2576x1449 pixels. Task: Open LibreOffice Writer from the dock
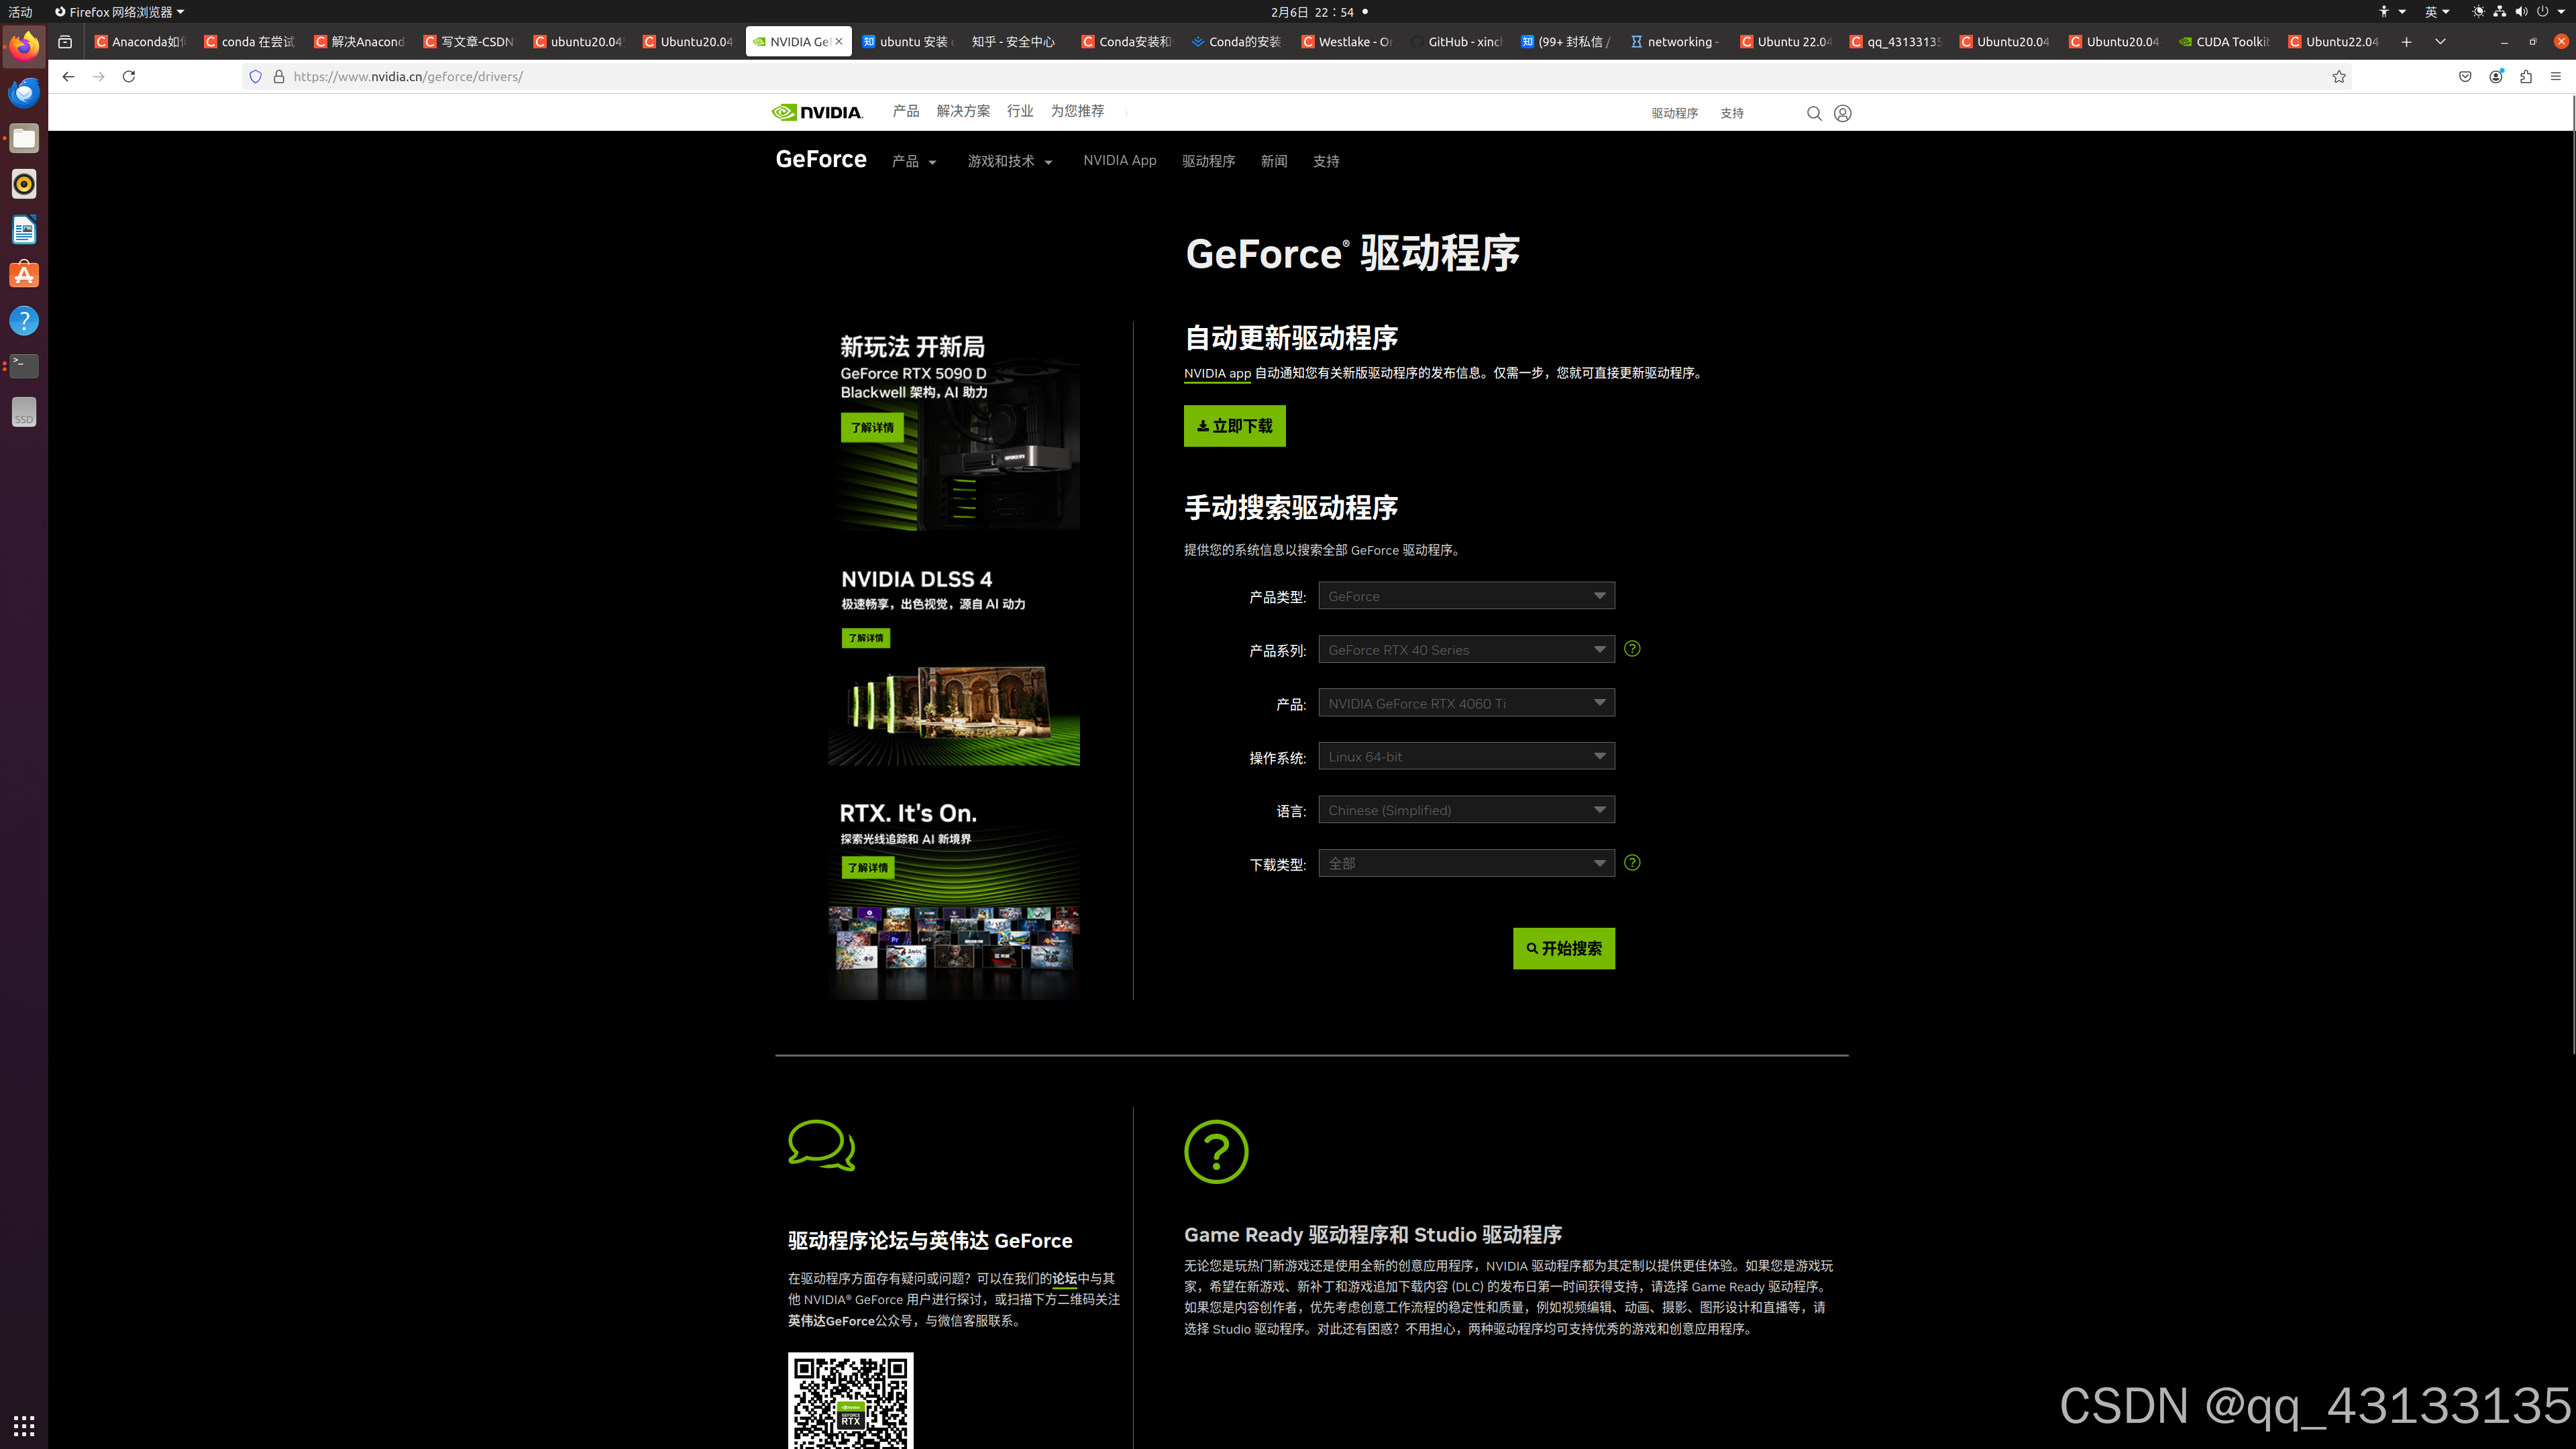coord(24,230)
